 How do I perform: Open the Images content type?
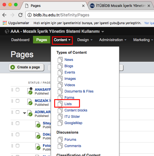70,79
